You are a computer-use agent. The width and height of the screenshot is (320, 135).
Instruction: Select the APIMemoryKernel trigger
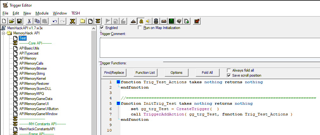pos(32,79)
